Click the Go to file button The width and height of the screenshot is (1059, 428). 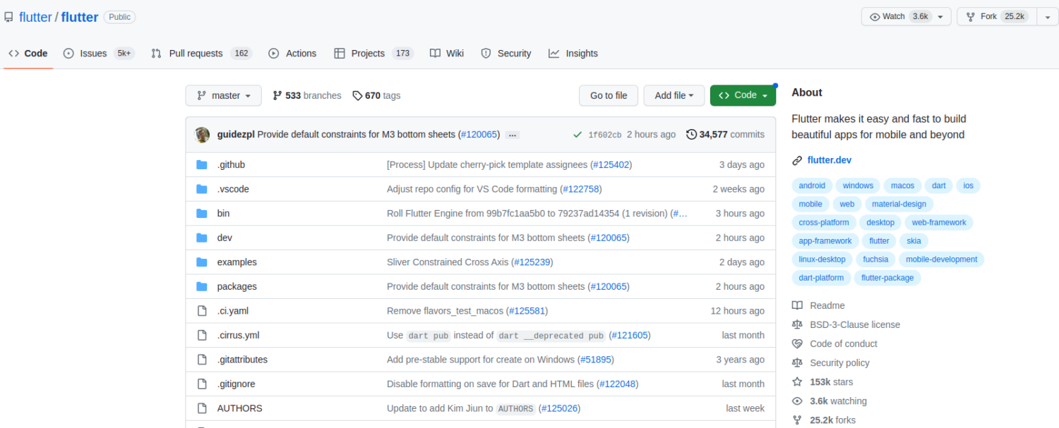[x=609, y=95]
